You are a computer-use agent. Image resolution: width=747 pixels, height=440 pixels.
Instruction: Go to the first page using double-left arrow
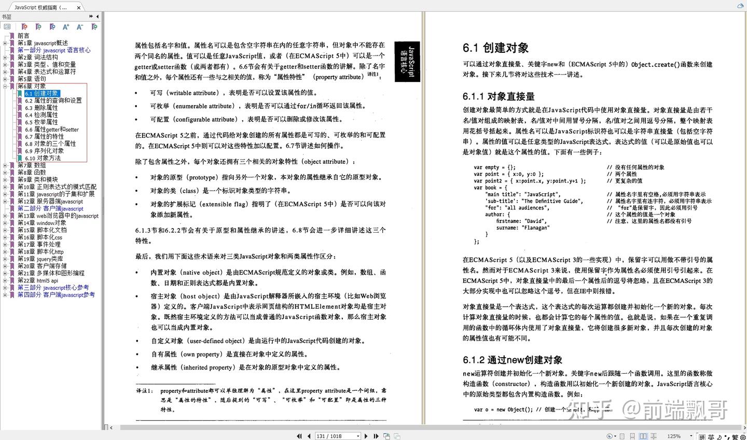(299, 436)
